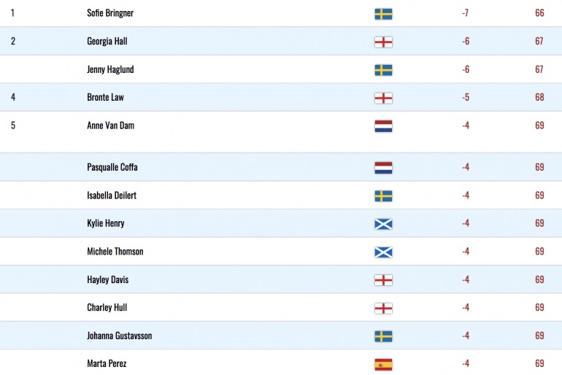Viewport: 562px width, 375px height.
Task: Click the Sweden flag beside Sofie Bringner
Action: click(383, 14)
